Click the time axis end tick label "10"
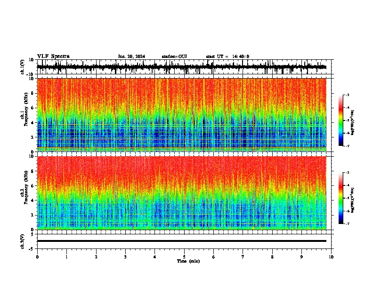The width and height of the screenshot is (373, 288). 331,257
